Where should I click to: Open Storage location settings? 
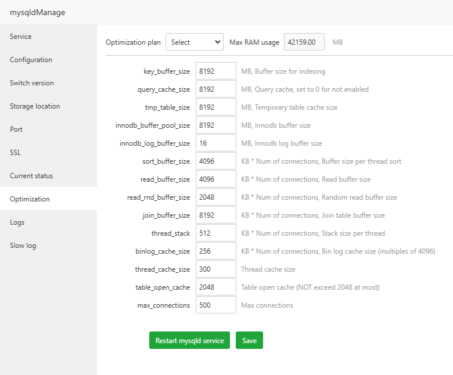35,106
